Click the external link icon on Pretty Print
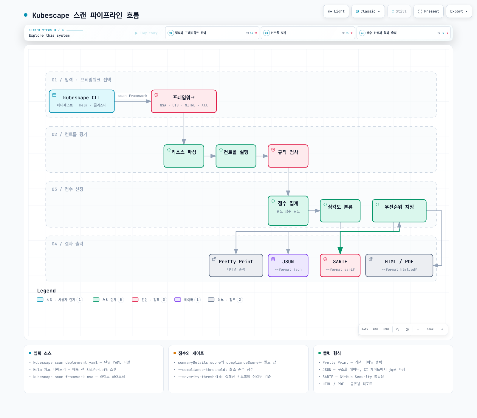 coord(214,259)
